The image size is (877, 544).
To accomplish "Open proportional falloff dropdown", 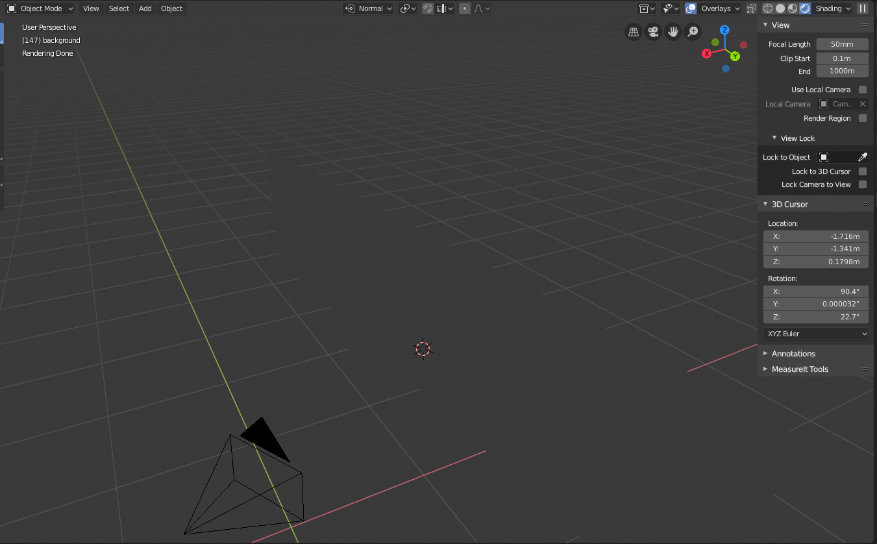I will (482, 8).
